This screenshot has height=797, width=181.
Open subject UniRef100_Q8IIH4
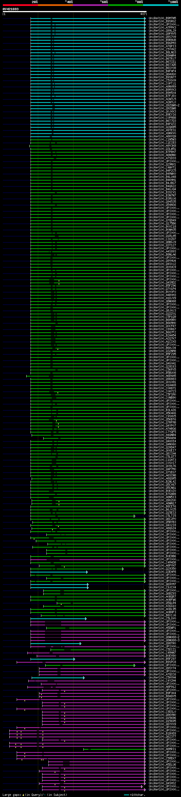tap(162, 453)
